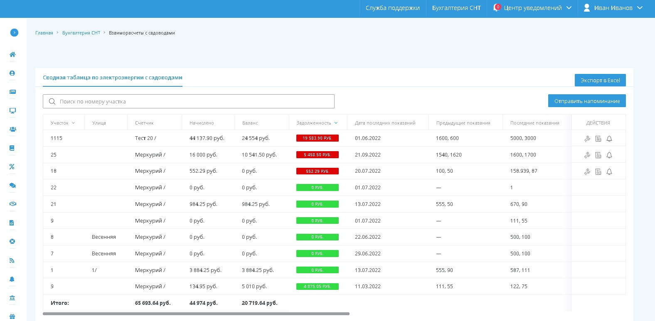Screen dimensions: 655x321
Task: Sort table by Задолженность column
Action: point(317,123)
